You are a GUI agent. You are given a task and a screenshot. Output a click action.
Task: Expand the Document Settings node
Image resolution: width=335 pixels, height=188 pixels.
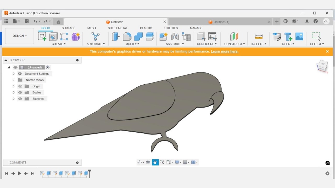click(x=14, y=74)
